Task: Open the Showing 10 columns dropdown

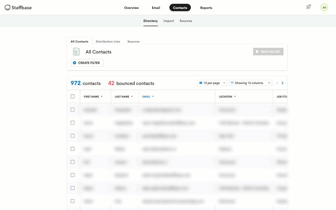Action: click(x=250, y=83)
